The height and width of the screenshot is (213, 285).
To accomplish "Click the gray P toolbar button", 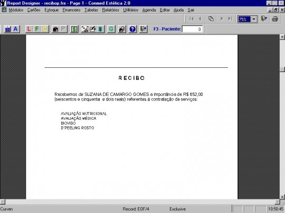I will tap(63, 29).
